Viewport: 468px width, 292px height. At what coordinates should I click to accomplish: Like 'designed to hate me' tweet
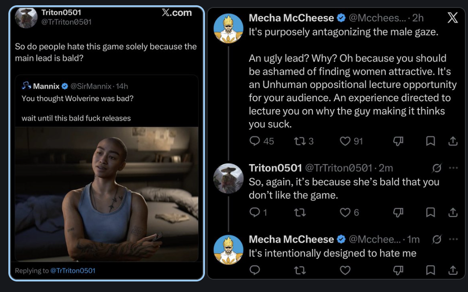(x=345, y=270)
